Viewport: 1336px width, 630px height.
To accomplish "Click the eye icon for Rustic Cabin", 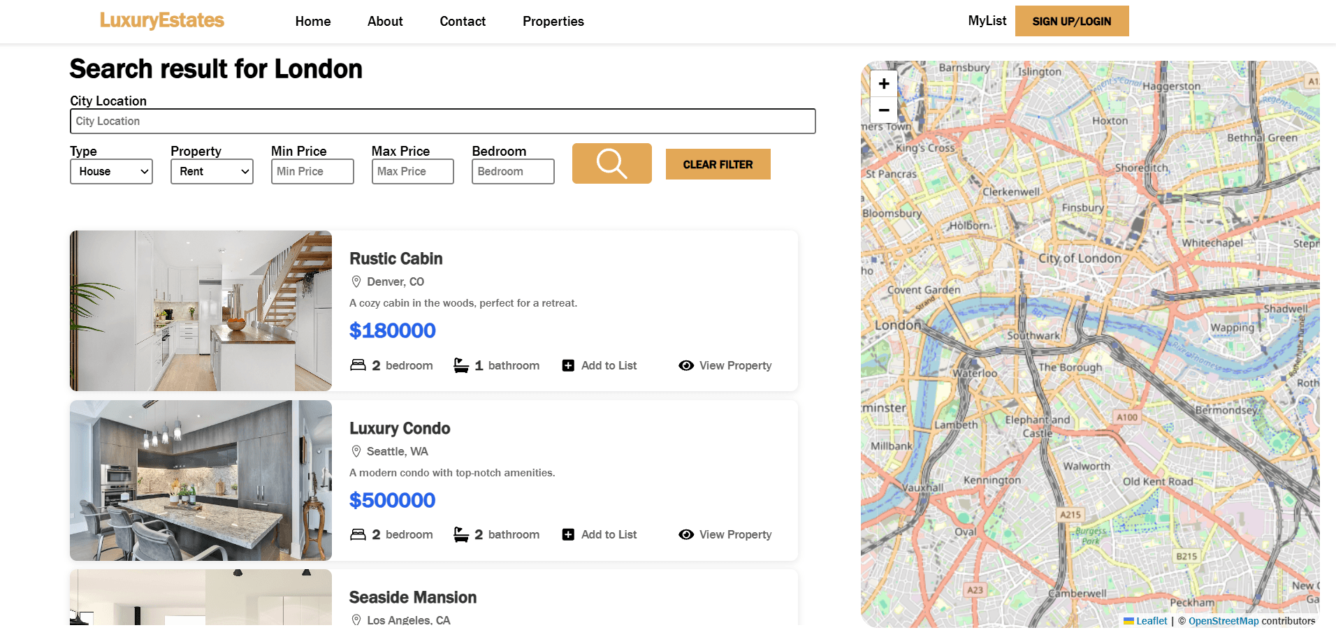I will pyautogui.click(x=686, y=365).
